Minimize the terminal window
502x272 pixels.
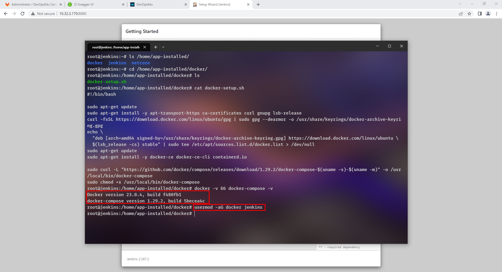(377, 46)
